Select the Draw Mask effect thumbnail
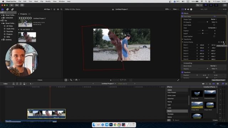 197,94
